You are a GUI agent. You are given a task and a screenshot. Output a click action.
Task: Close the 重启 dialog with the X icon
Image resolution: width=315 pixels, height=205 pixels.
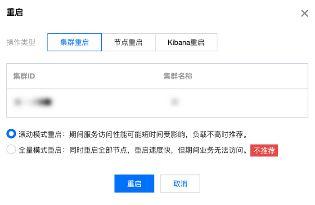pos(305,13)
